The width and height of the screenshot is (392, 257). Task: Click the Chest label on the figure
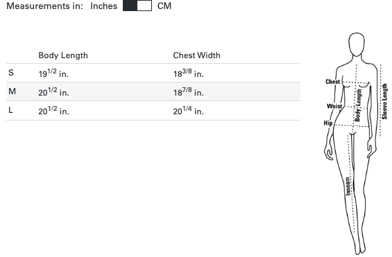pos(333,82)
